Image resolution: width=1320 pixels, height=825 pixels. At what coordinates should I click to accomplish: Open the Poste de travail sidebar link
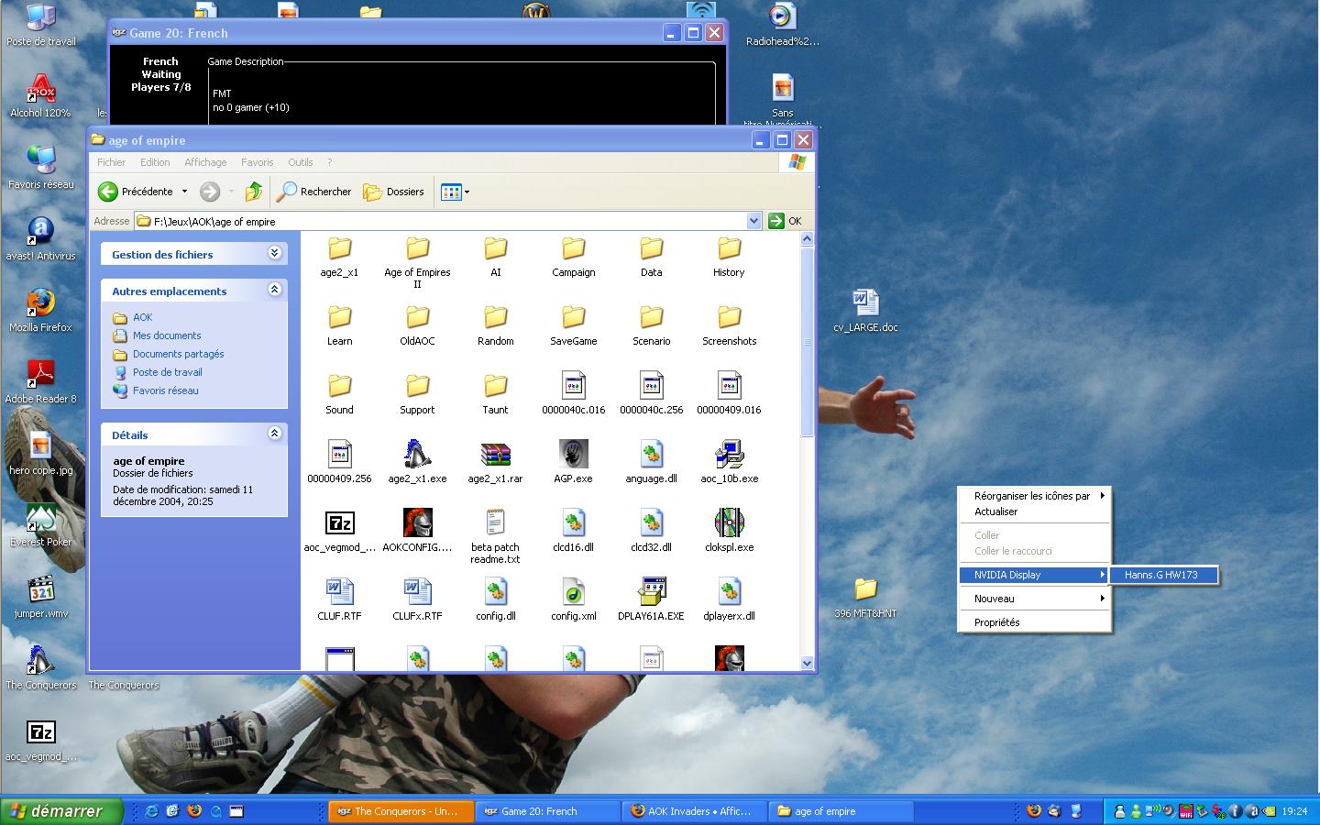167,372
